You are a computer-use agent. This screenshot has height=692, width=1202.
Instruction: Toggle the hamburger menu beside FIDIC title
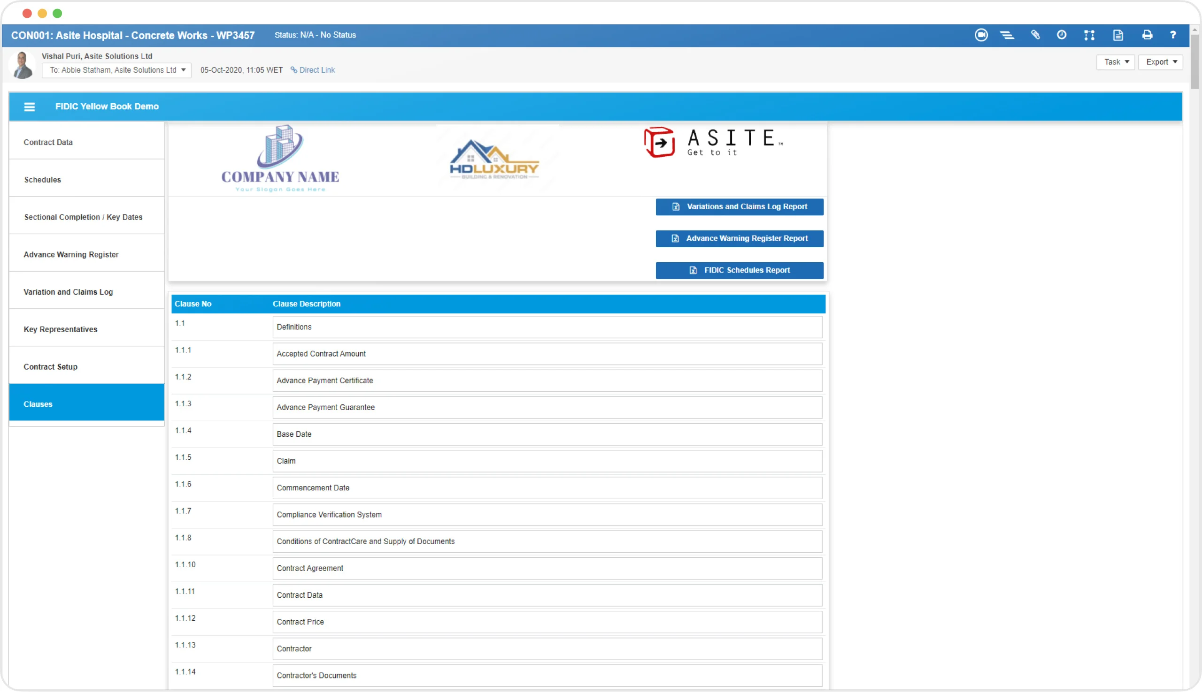30,106
